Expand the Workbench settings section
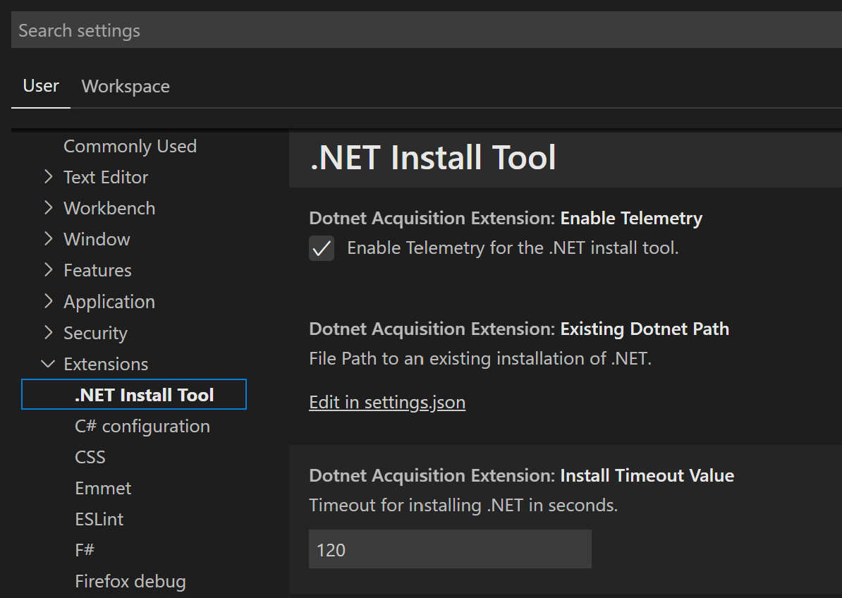This screenshot has height=598, width=842. [109, 208]
